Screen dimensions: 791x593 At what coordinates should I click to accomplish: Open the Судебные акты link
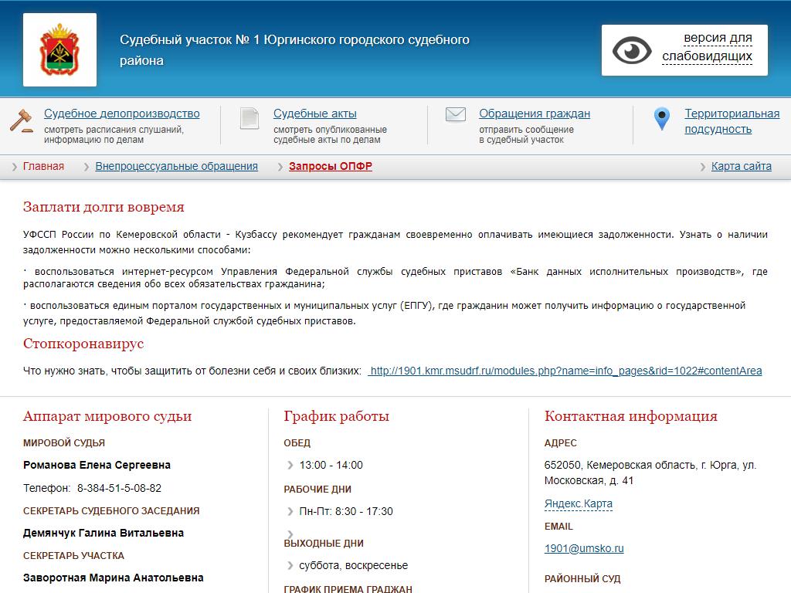pyautogui.click(x=314, y=114)
